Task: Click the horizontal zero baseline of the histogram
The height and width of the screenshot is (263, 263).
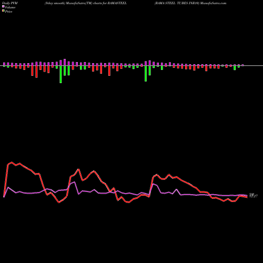Action: pos(131,66)
